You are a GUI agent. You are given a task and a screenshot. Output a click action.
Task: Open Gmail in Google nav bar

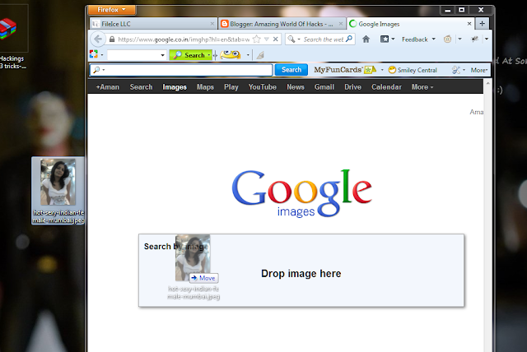pos(324,87)
